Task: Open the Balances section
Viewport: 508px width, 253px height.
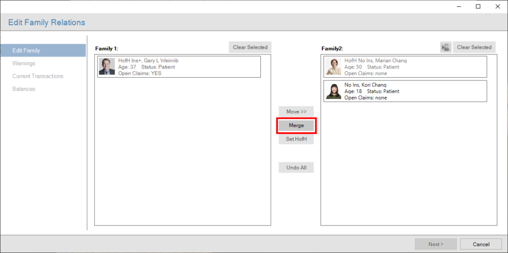Action: [24, 89]
